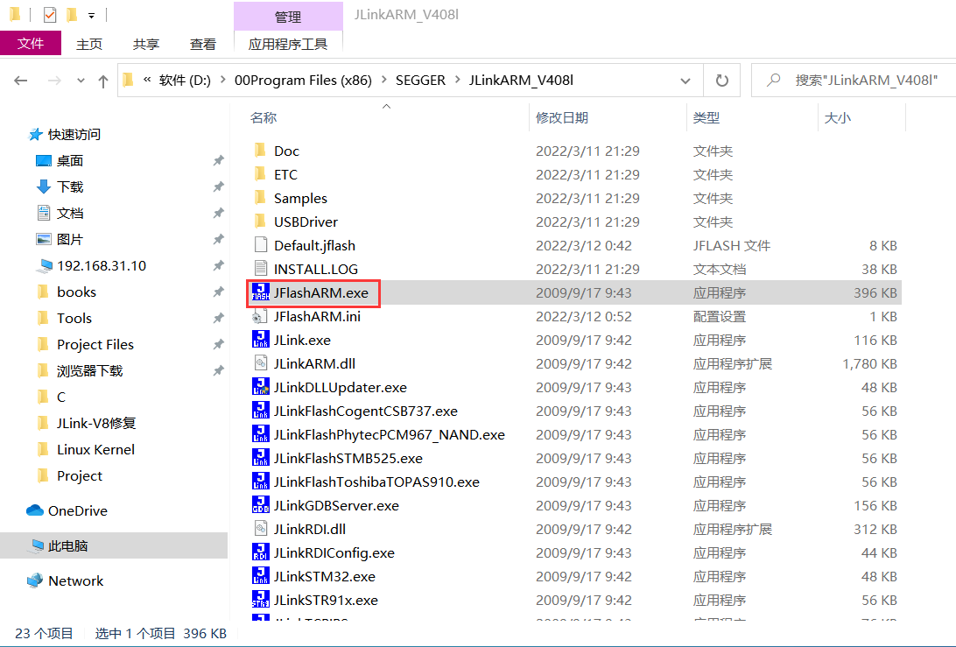
Task: Click the OneDrive cloud icon
Action: point(35,510)
